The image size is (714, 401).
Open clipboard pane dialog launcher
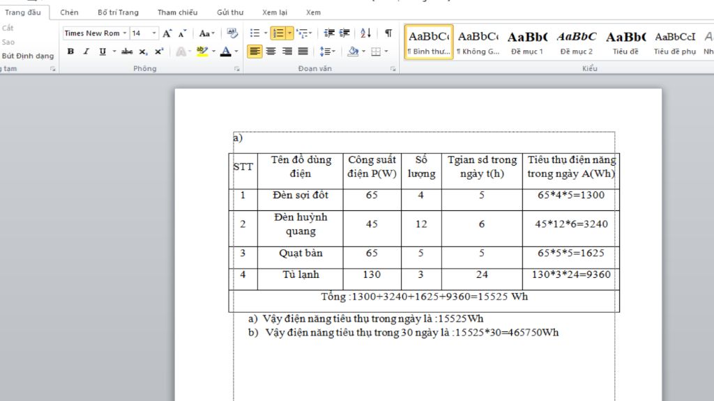point(53,69)
